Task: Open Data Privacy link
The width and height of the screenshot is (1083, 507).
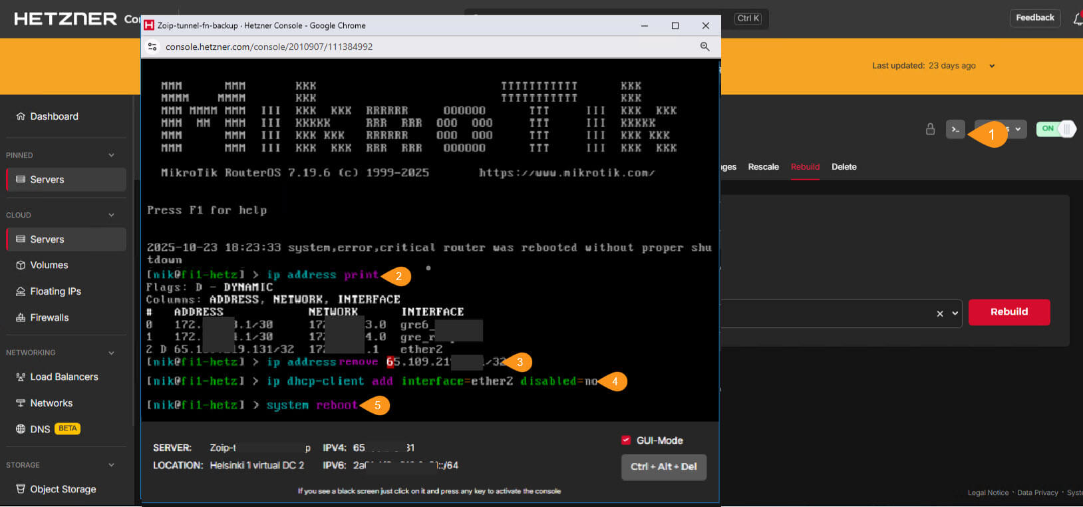Action: point(1038,493)
